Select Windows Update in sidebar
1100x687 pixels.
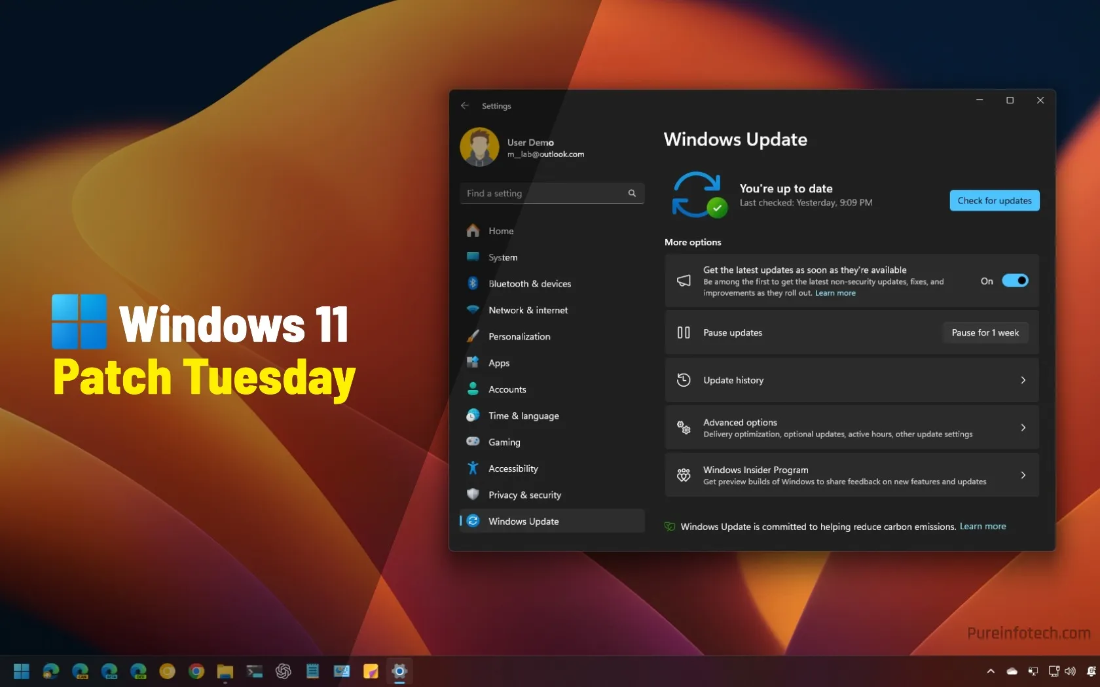(552, 521)
